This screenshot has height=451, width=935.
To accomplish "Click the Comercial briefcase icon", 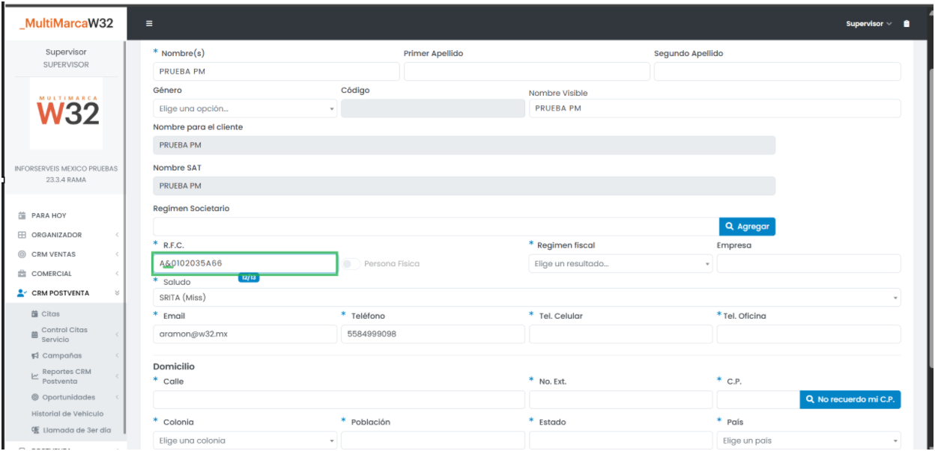I will point(22,274).
